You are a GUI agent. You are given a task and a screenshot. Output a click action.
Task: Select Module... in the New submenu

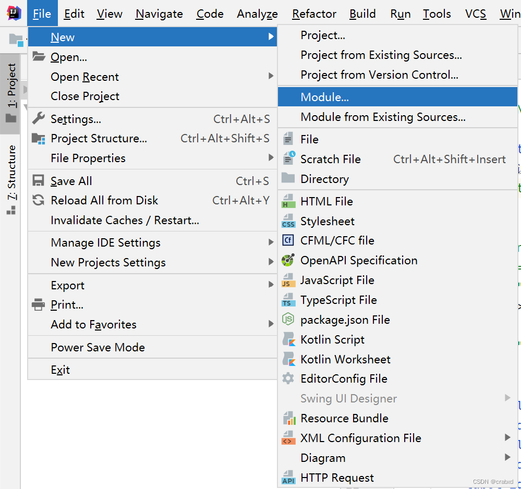click(397, 96)
